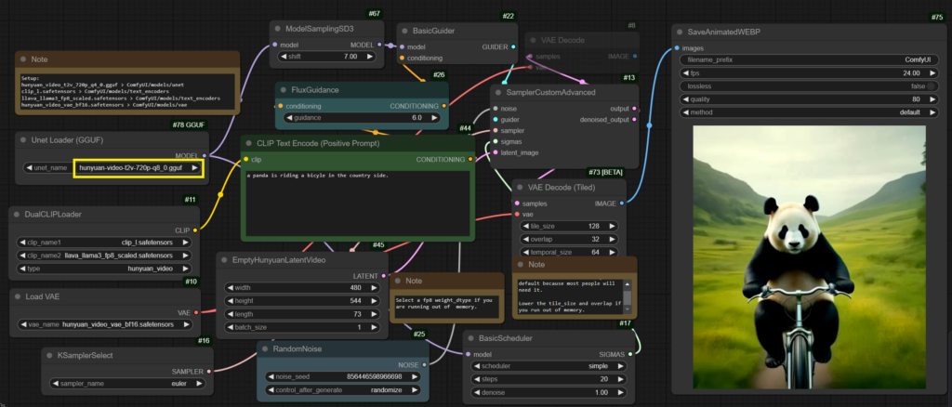The image size is (952, 407).
Task: Collapse the RandomNoise node using its dot
Action: tap(265, 348)
